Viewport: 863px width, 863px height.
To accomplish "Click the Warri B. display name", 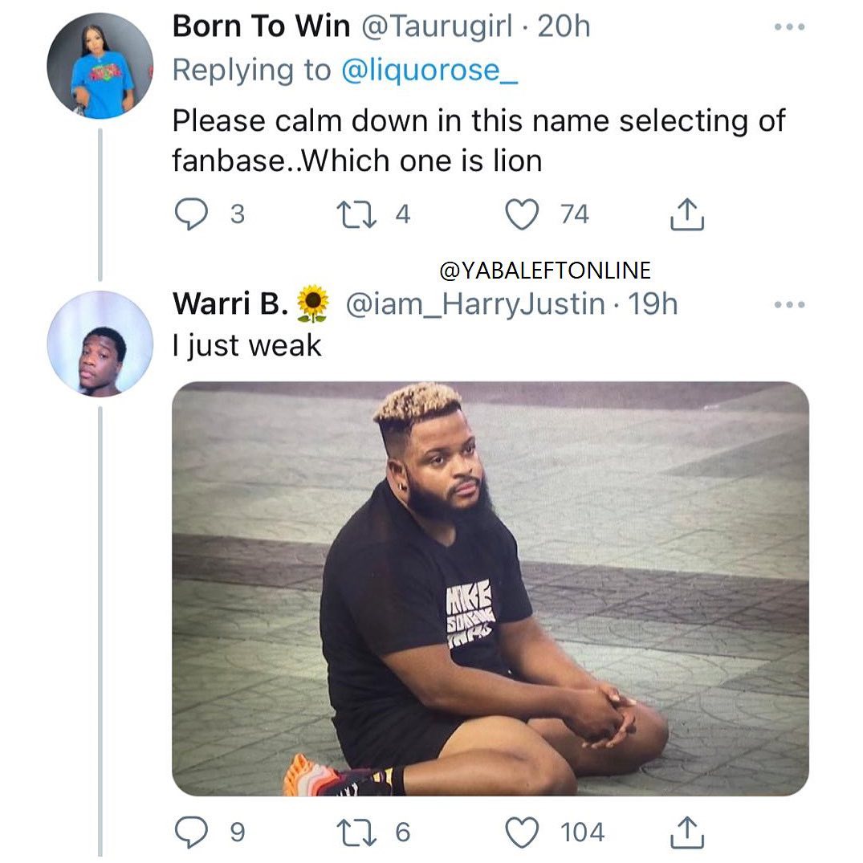I will [x=230, y=304].
